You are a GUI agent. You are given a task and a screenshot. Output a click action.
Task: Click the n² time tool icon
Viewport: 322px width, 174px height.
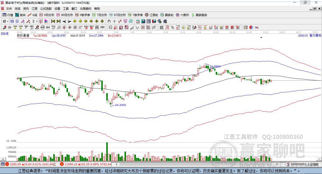tap(53, 28)
